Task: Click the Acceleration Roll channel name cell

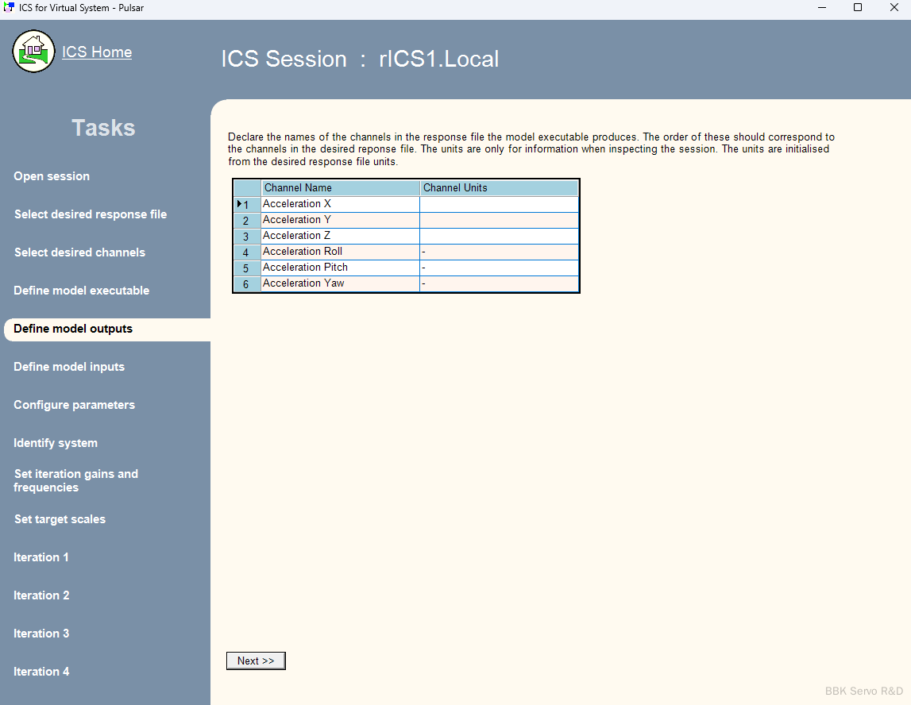Action: (x=340, y=252)
